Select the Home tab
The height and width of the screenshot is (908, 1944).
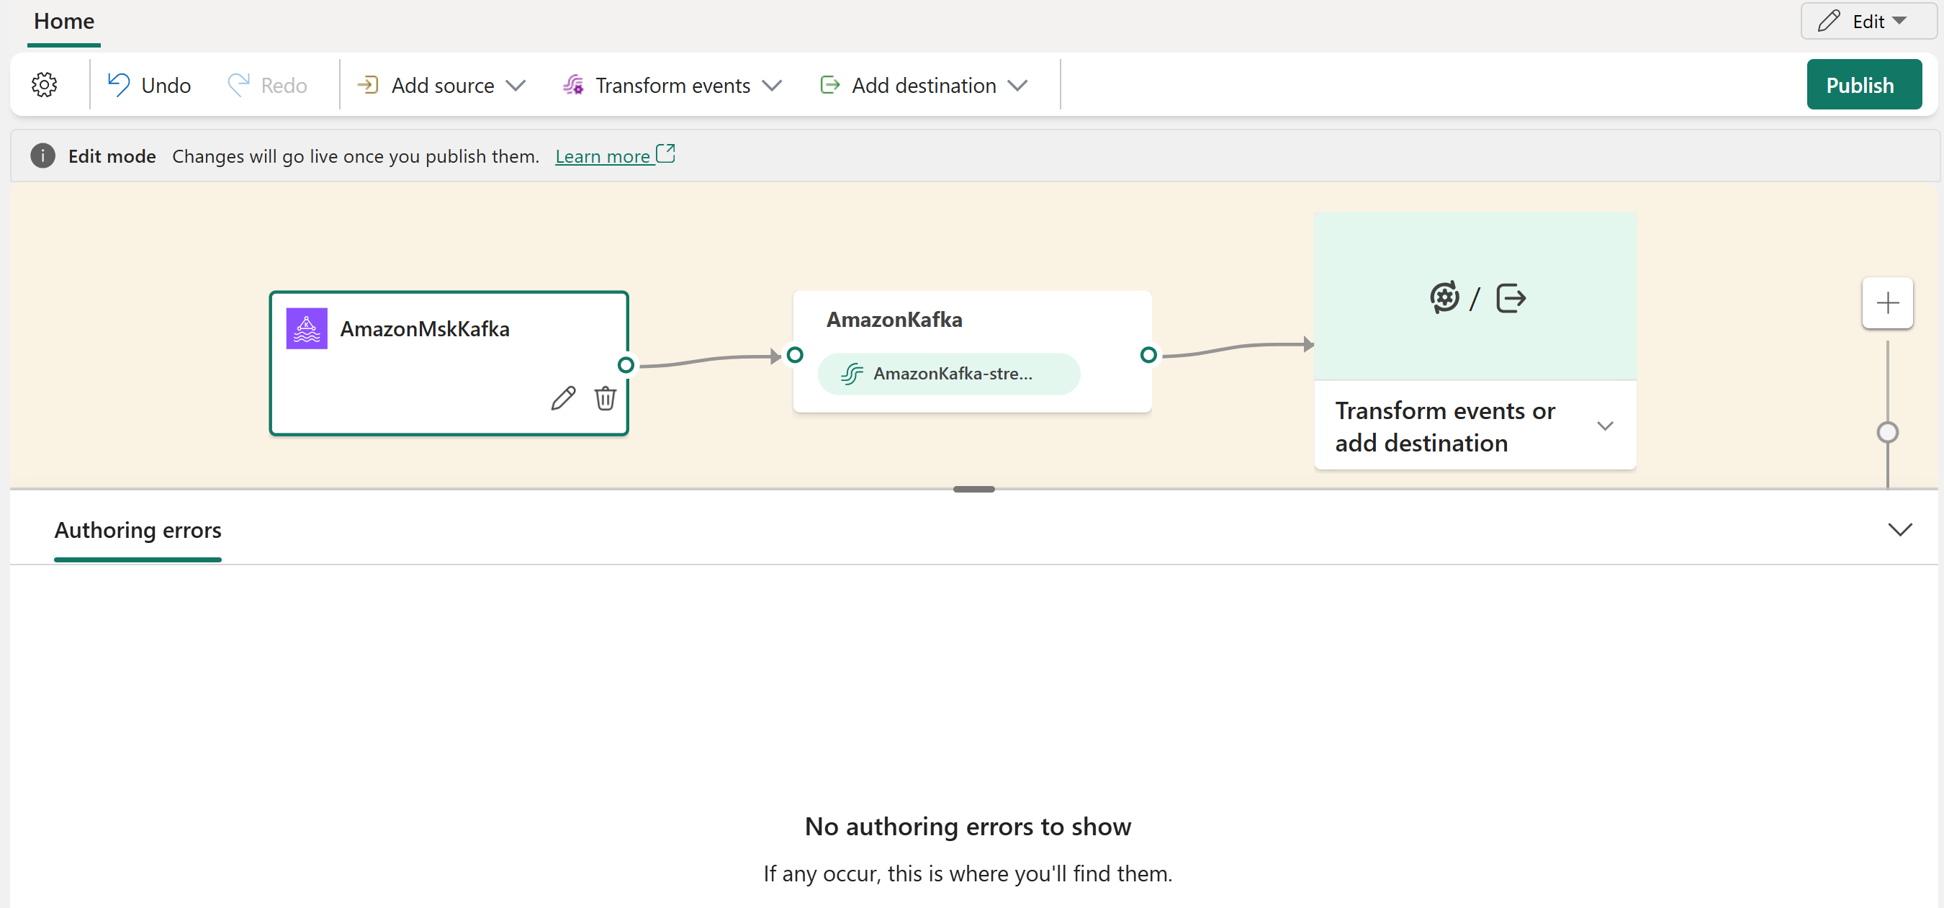(x=66, y=20)
